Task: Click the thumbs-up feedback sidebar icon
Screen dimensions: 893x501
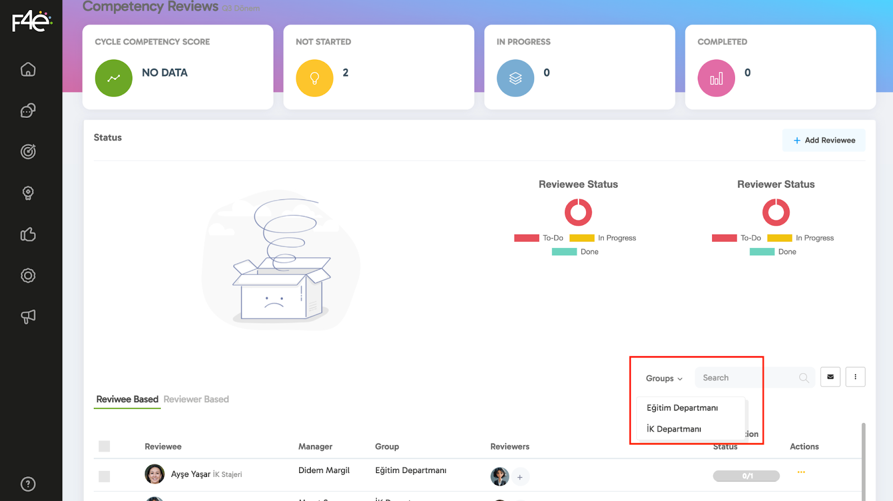Action: tap(28, 234)
